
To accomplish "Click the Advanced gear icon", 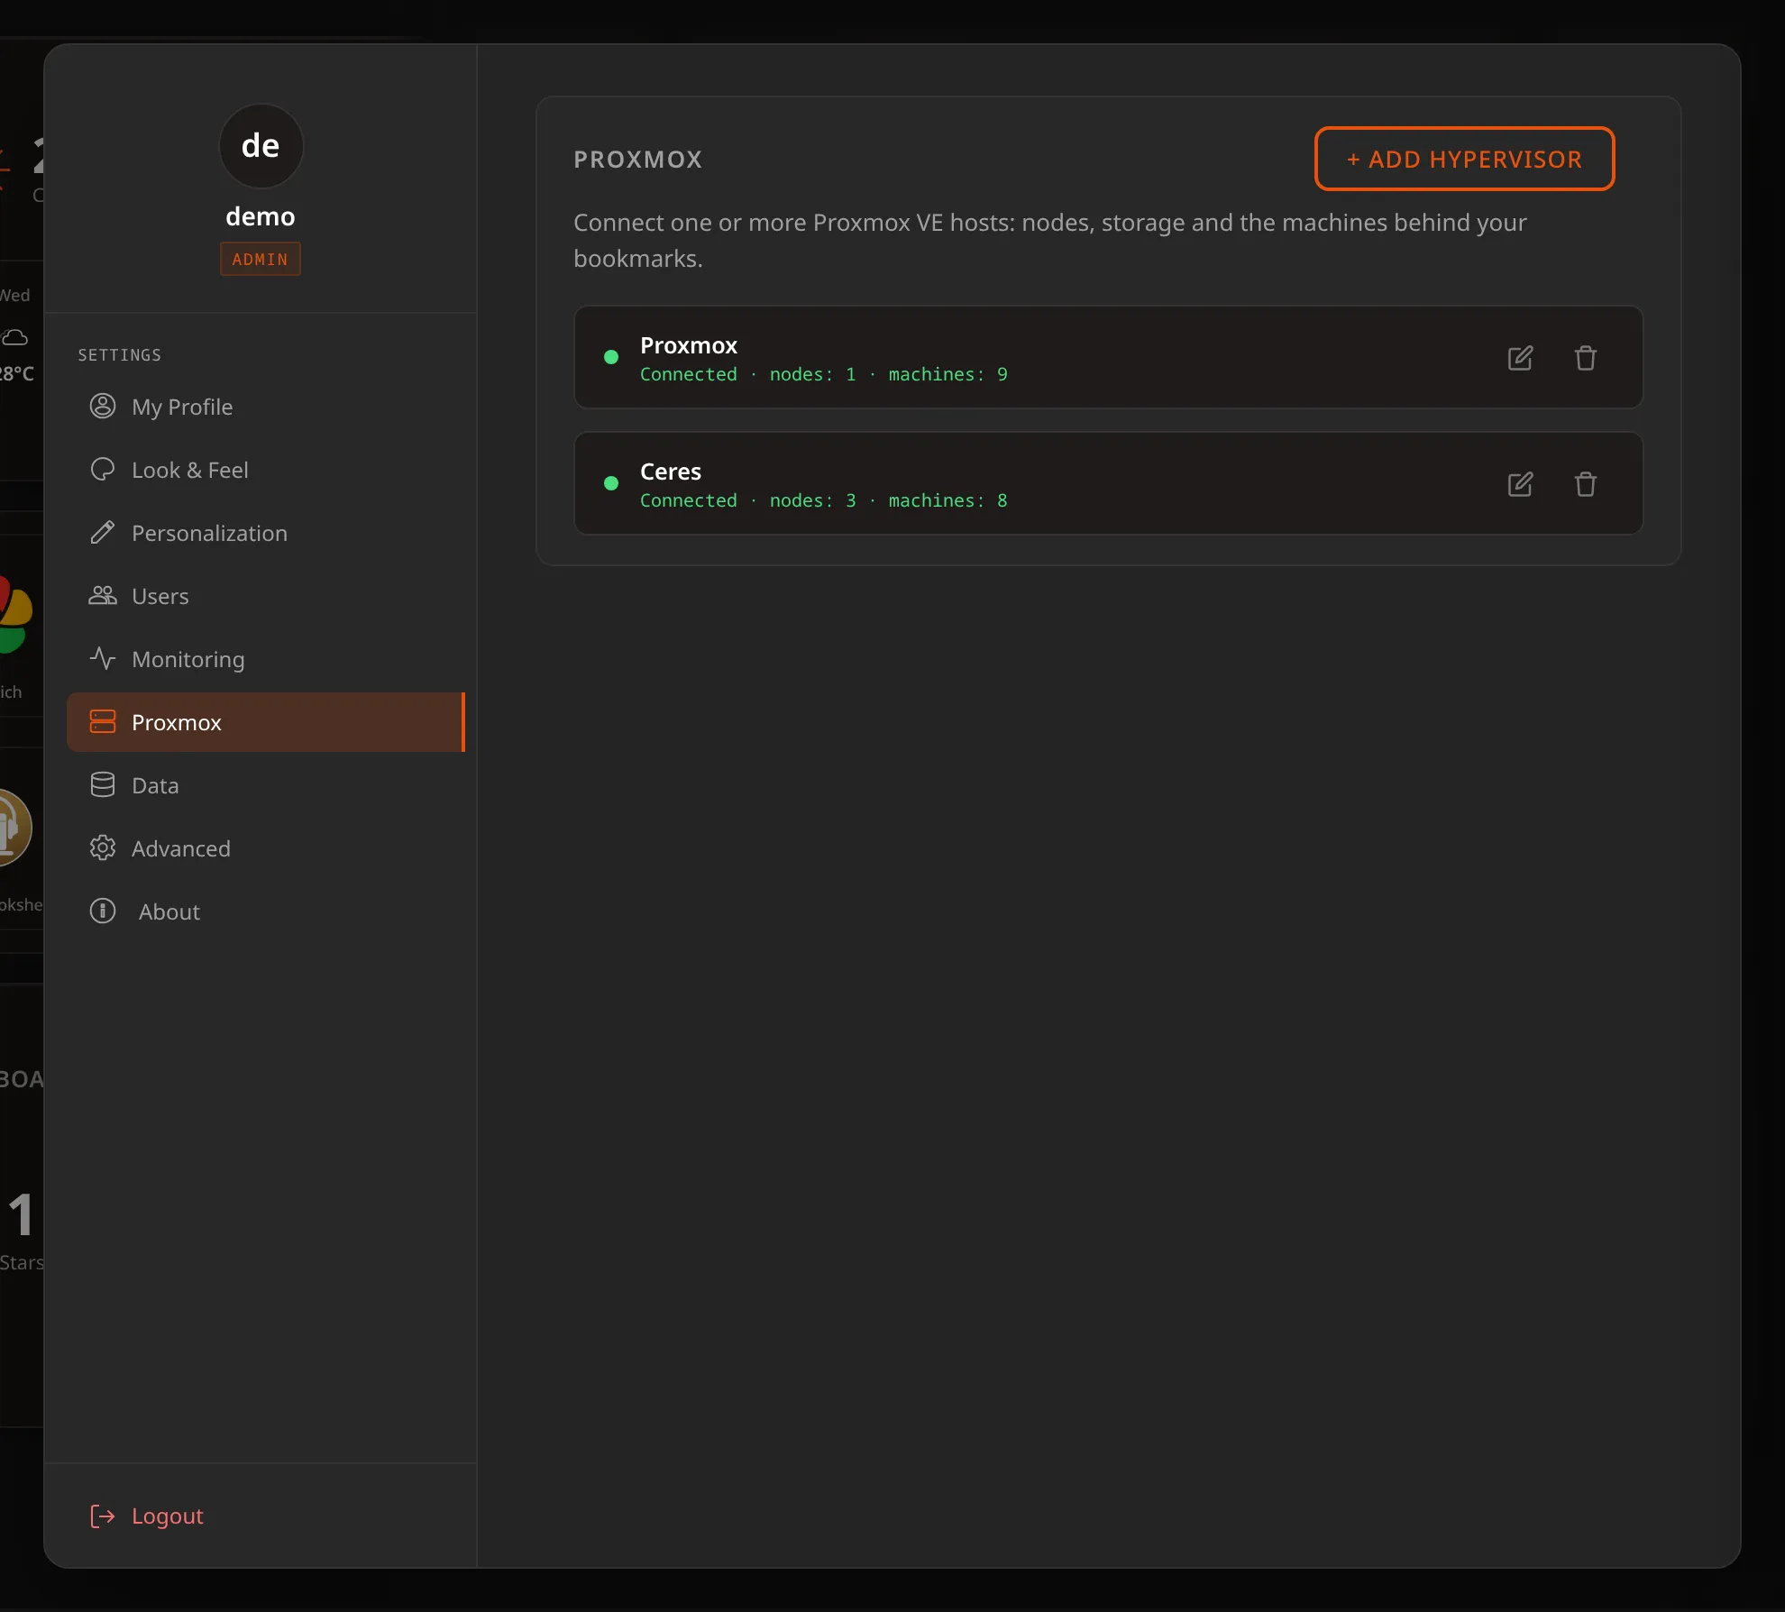I will pos(103,848).
